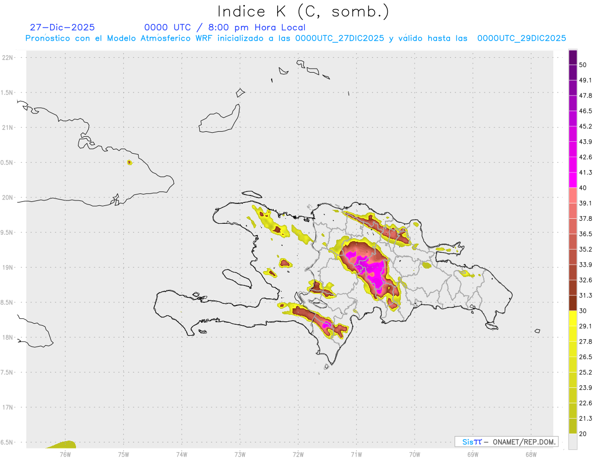Click the date label '27-Dic-2025'
Screen dimensions: 596x461
pos(62,27)
